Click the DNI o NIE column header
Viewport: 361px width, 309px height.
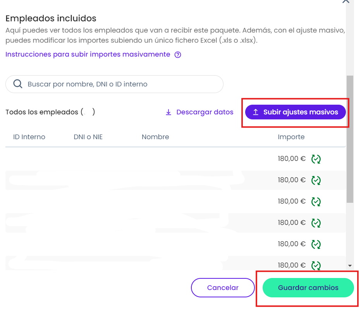(x=88, y=137)
